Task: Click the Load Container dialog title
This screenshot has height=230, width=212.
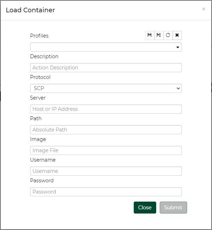Action: point(31,10)
